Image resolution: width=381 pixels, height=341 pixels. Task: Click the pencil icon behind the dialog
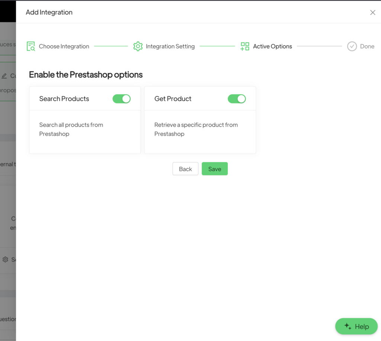coord(4,76)
